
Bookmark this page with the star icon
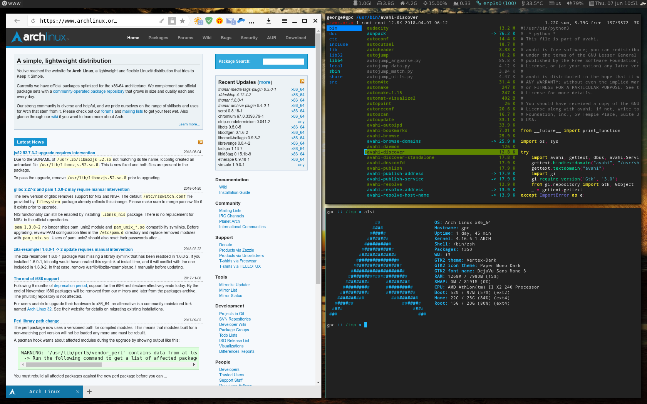point(182,21)
